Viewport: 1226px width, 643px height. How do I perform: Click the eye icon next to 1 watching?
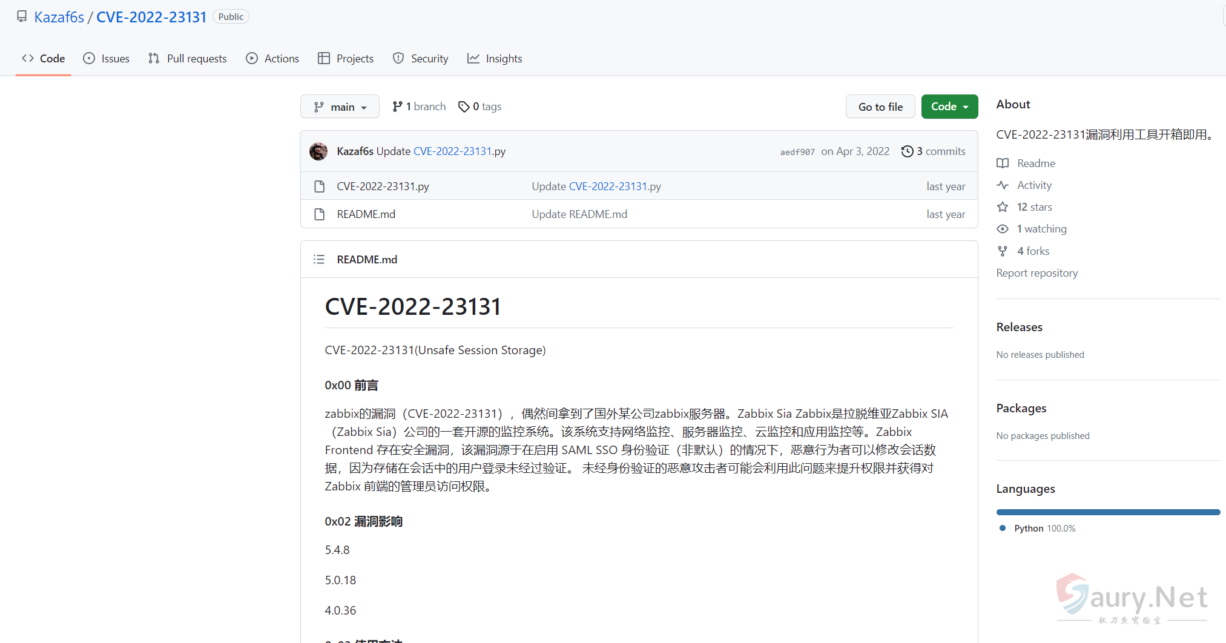pyautogui.click(x=1003, y=229)
